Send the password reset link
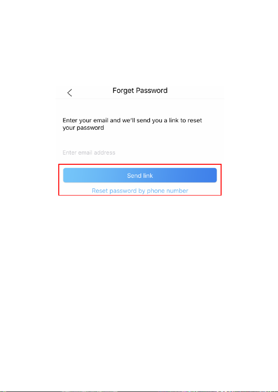This screenshot has height=392, width=278. pyautogui.click(x=140, y=175)
